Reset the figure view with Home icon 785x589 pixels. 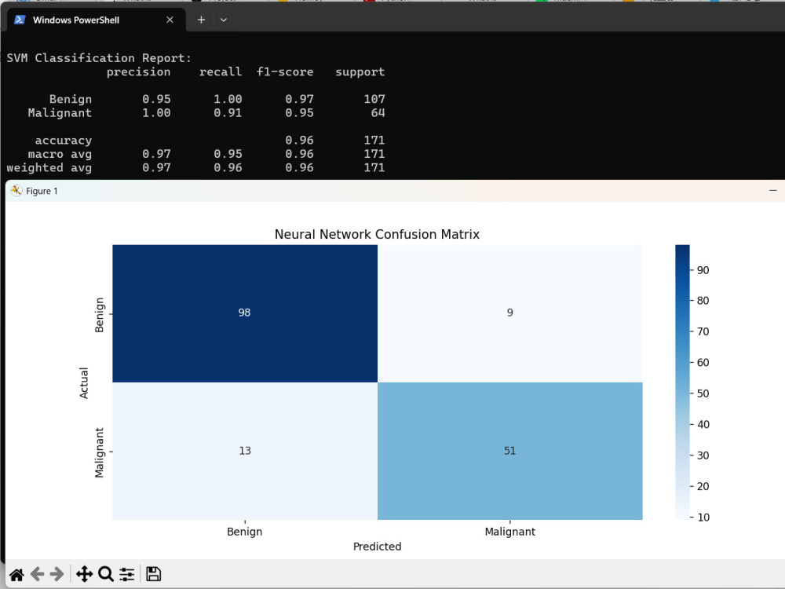[x=16, y=575]
